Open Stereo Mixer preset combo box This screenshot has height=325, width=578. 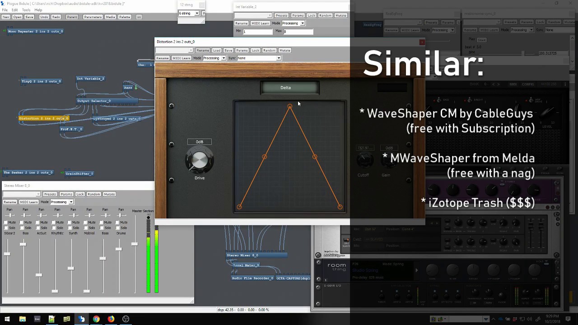click(22, 194)
